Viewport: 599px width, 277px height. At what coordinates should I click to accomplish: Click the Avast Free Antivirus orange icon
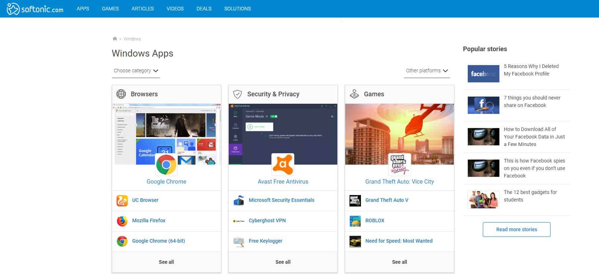click(x=283, y=164)
